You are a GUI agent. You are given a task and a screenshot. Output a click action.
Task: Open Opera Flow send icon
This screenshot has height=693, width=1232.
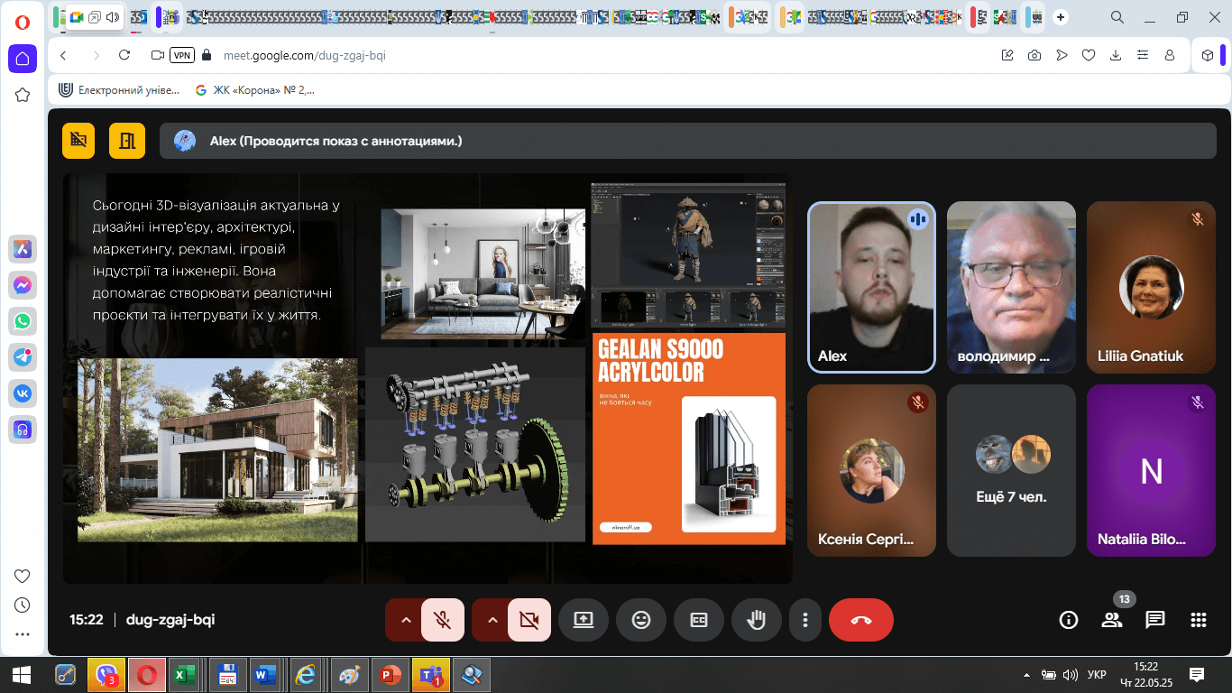1062,55
